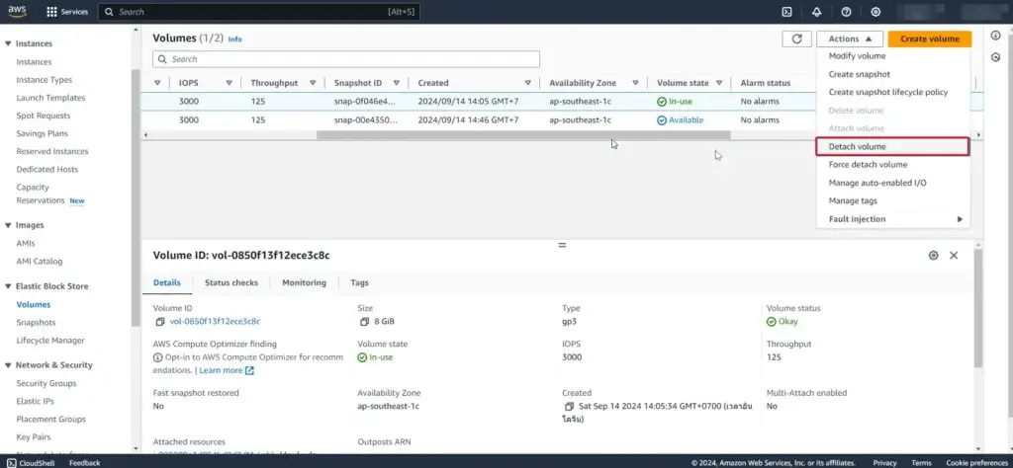
Task: Open the Details tab
Action: point(166,282)
